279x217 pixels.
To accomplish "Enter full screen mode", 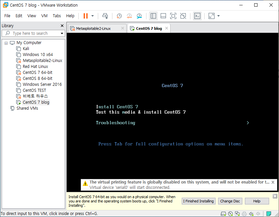I will point(173,16).
